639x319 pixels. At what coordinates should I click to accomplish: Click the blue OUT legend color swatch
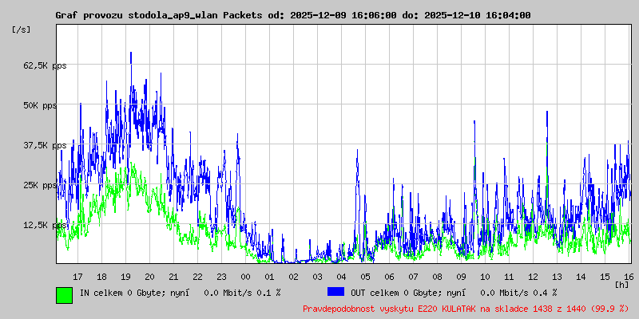pos(335,292)
